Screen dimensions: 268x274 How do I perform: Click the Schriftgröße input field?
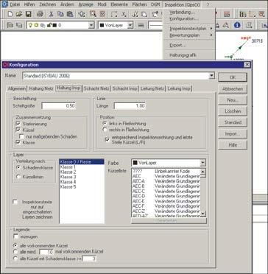click(58, 106)
